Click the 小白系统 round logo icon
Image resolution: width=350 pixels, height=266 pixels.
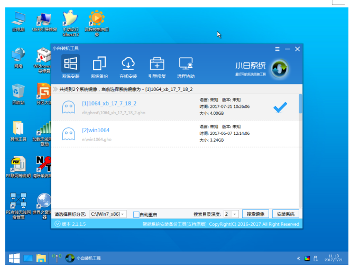pos(280,69)
